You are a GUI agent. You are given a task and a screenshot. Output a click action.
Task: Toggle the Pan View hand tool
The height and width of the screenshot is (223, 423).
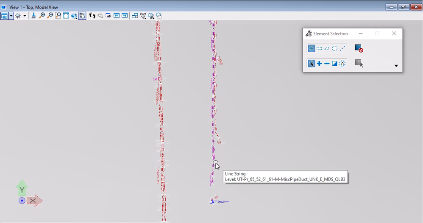pos(82,16)
